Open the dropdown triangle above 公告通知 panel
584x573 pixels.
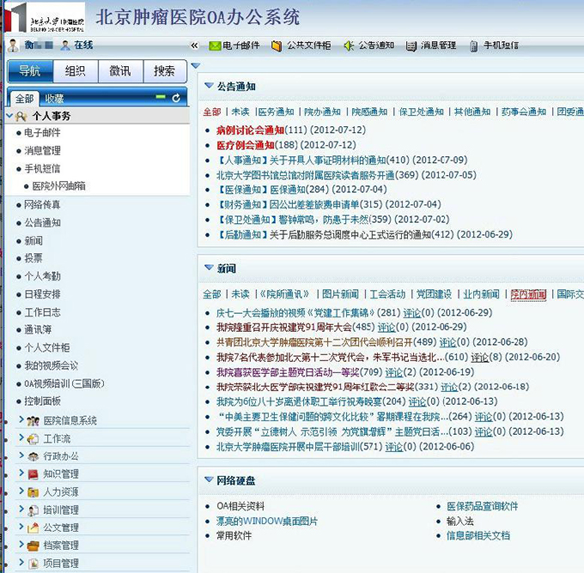pyautogui.click(x=196, y=66)
